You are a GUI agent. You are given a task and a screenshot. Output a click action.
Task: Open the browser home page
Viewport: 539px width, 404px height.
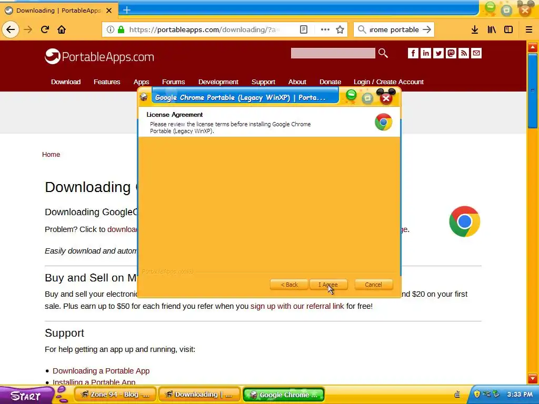[x=62, y=29]
